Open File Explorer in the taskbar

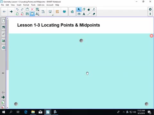click(x=33, y=112)
